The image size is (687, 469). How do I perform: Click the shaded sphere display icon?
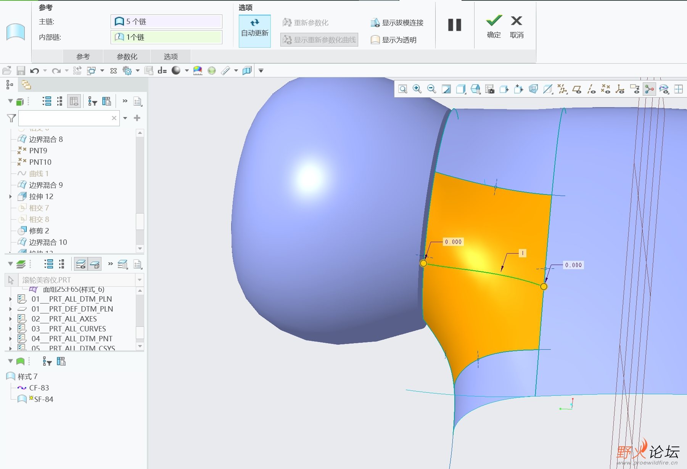tap(176, 71)
